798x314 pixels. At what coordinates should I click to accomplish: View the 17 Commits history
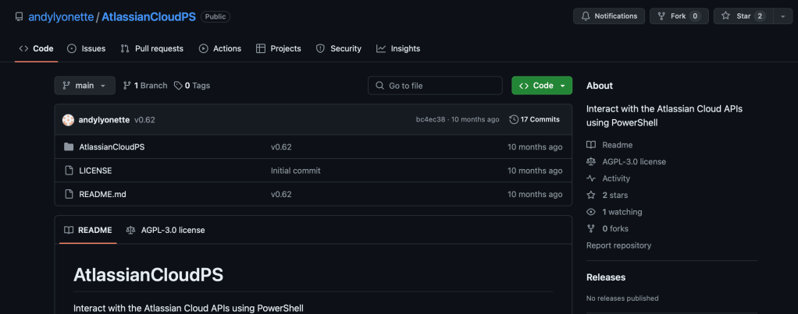point(534,119)
